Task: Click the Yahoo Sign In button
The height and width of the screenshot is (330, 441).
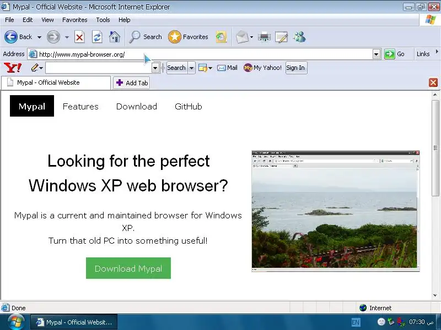Action: 296,68
